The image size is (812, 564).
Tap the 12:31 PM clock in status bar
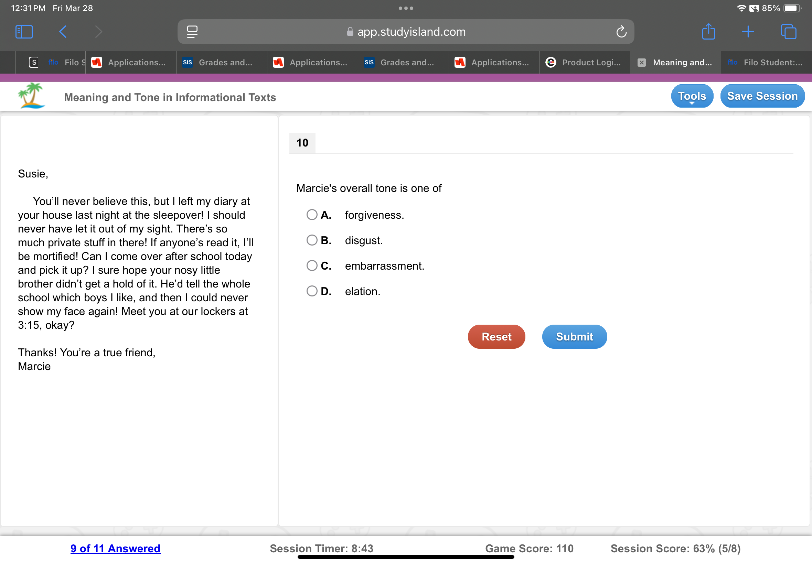pos(28,8)
